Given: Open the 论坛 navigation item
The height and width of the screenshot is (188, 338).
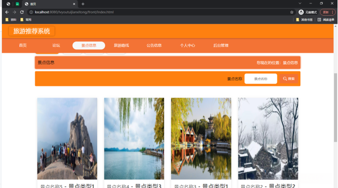Looking at the screenshot, I should pyautogui.click(x=56, y=45).
